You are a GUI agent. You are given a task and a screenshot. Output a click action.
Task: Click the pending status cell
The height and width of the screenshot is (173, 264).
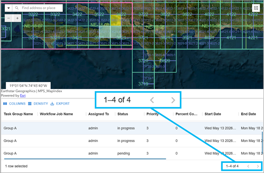coord(123,154)
